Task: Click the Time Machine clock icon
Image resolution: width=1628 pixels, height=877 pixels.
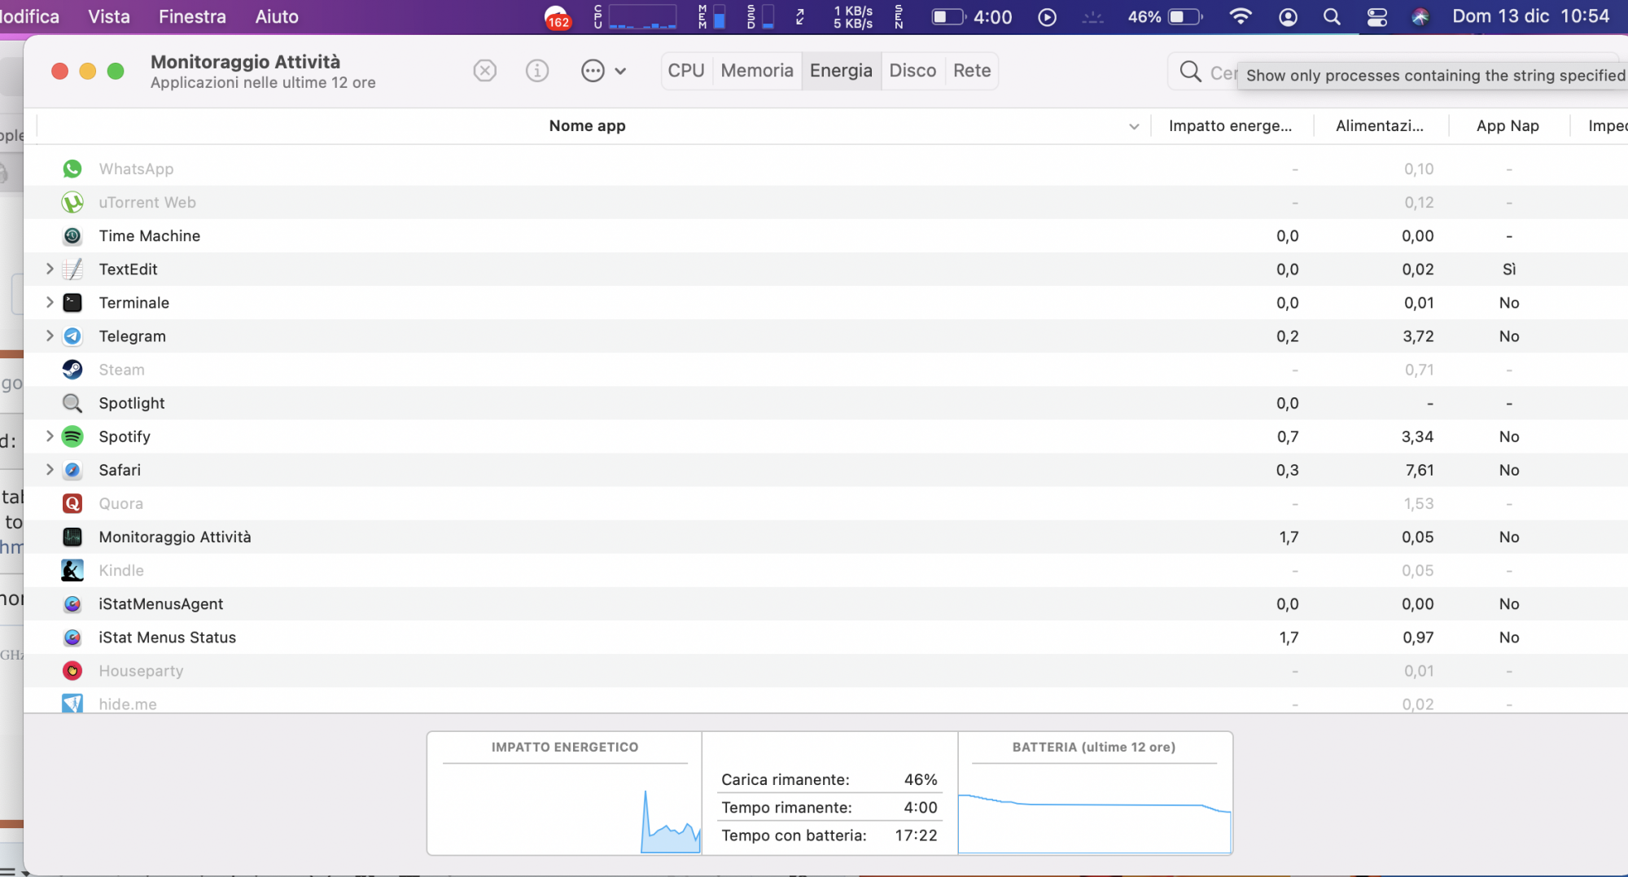Action: pos(72,235)
